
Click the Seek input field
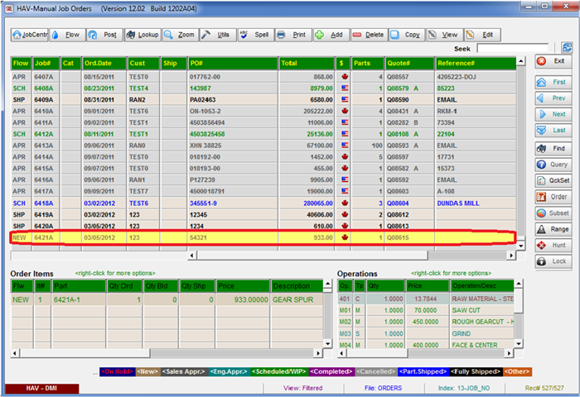coord(512,48)
